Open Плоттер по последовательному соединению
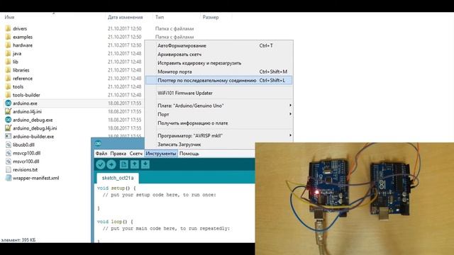This screenshot has height=255, width=454. 219,80
